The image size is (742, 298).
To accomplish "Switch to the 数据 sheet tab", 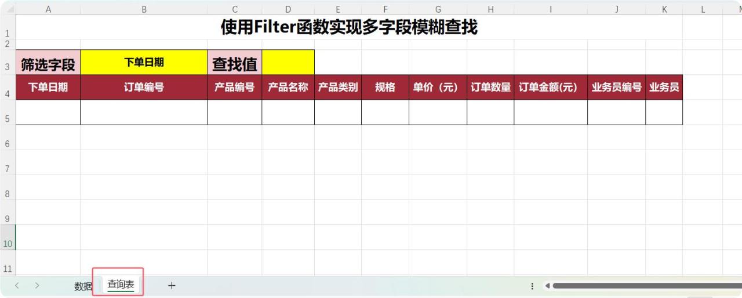I will point(83,286).
